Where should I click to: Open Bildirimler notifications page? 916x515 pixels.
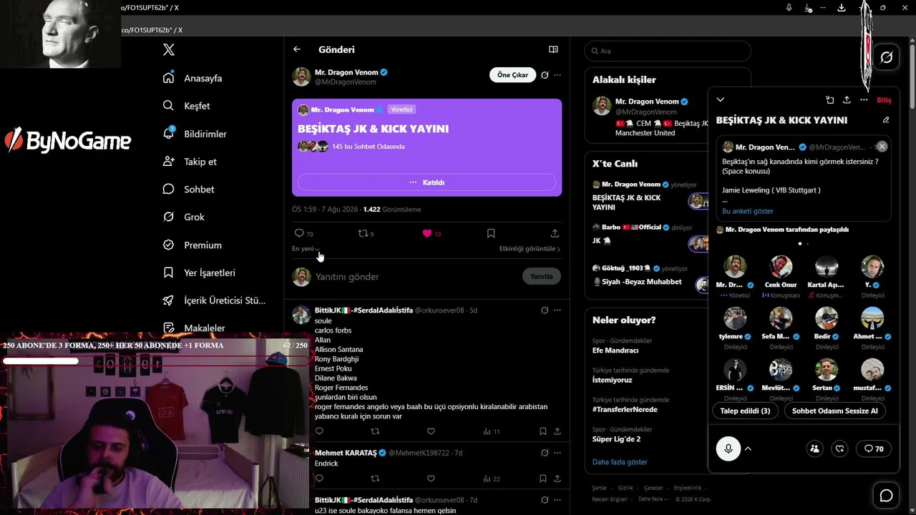[x=205, y=134]
